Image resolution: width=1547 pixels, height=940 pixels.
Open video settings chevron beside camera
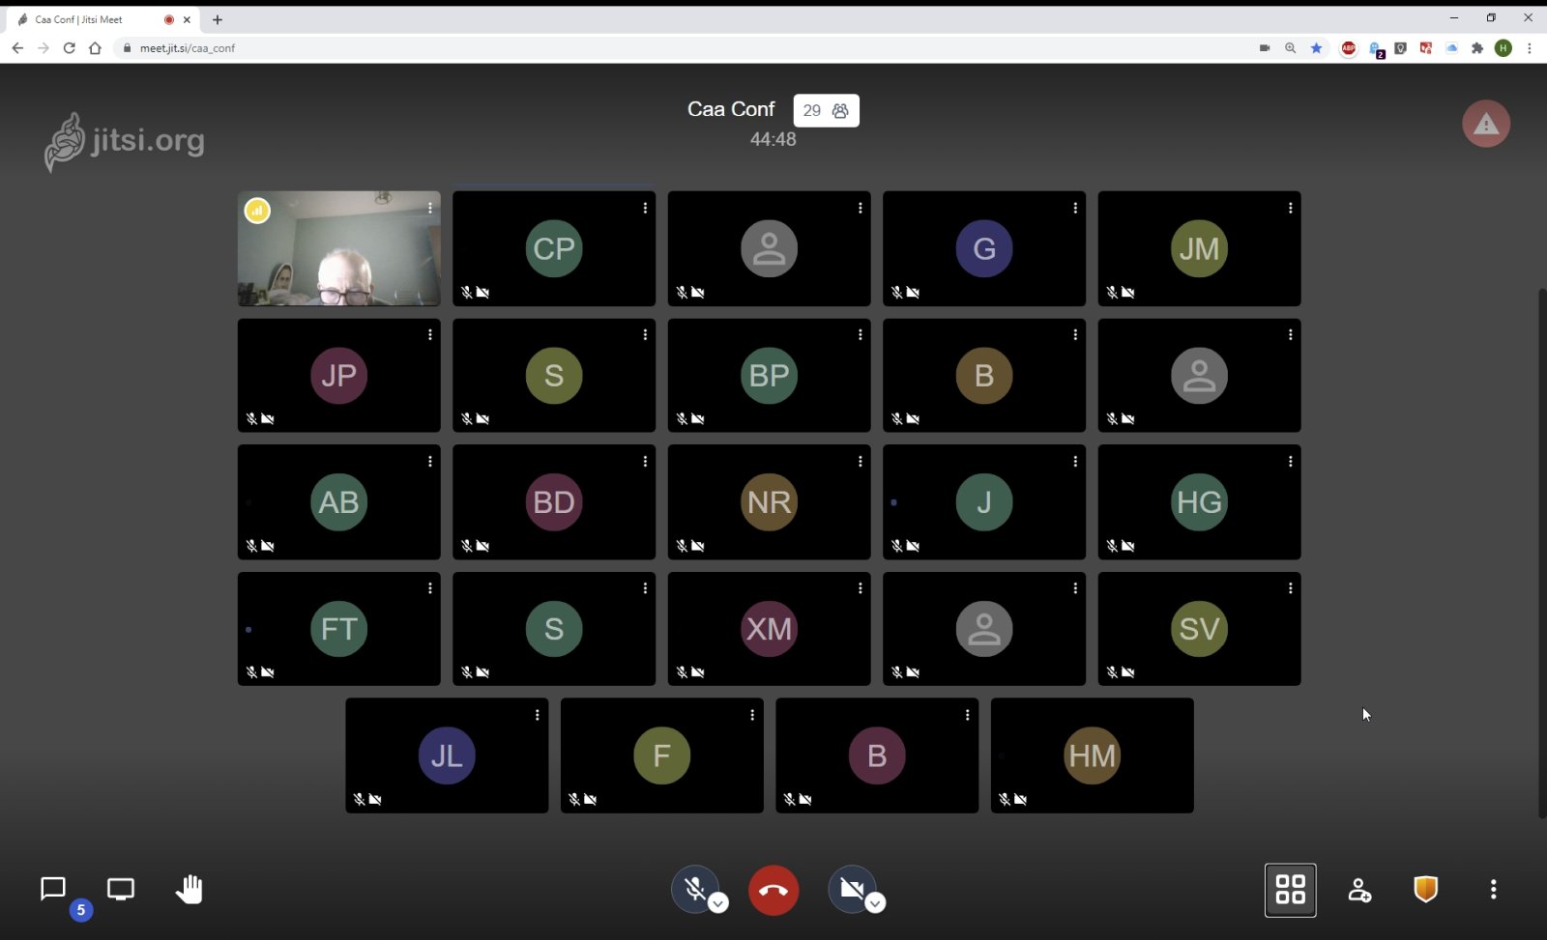(x=875, y=903)
